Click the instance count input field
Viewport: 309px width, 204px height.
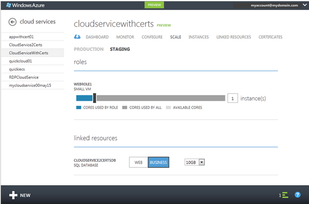pos(232,98)
